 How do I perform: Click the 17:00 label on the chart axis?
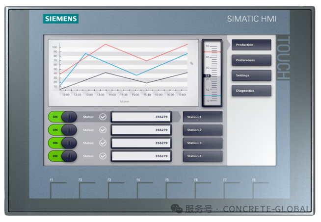click(182, 95)
